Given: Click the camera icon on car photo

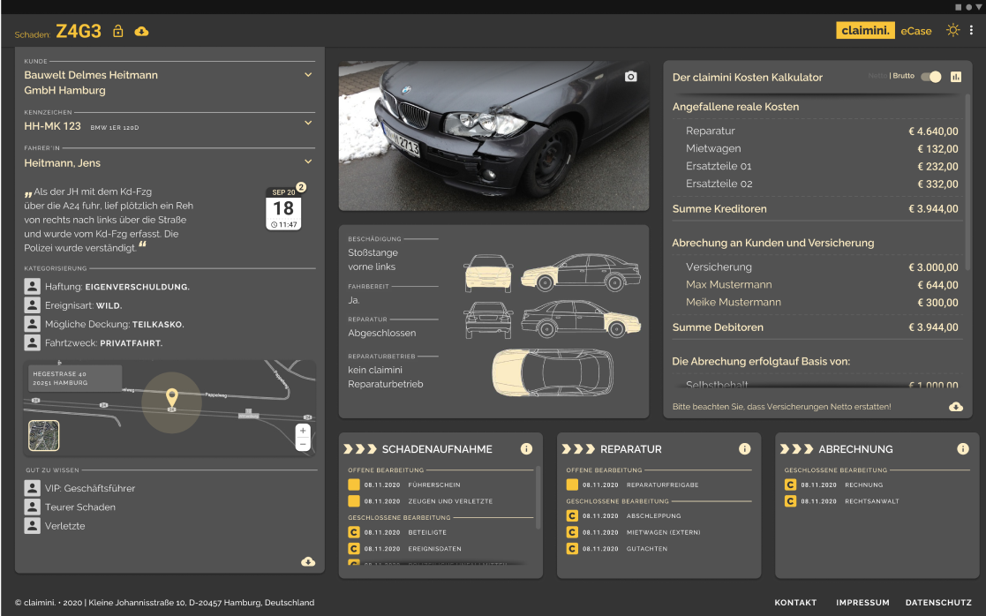Looking at the screenshot, I should click(631, 76).
